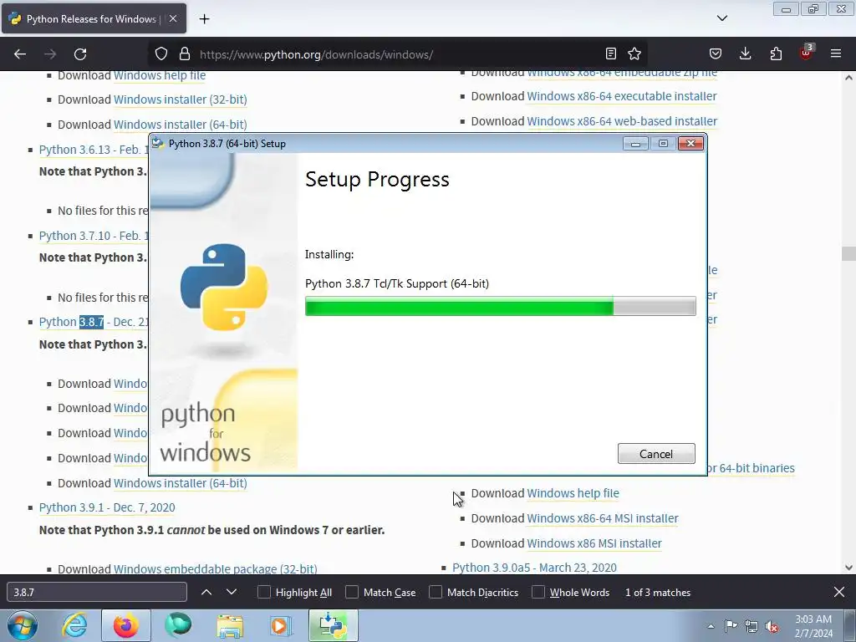This screenshot has width=856, height=642.
Task: Open the Python 3.7.10 release link
Action: pyautogui.click(x=94, y=236)
